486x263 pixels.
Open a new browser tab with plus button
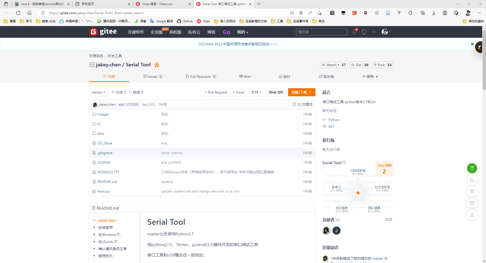259,4
